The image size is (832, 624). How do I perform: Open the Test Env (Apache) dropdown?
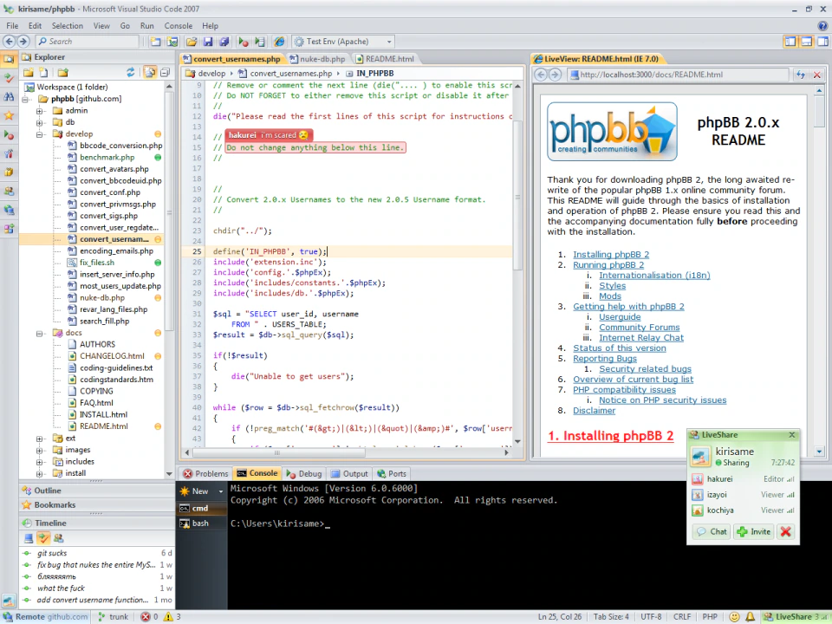[x=389, y=42]
